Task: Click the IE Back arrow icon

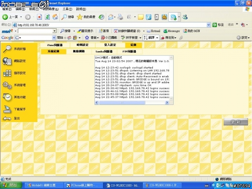Action: 5,17
